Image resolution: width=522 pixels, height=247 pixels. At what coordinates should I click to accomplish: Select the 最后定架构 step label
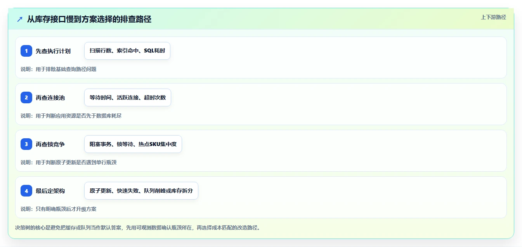50,191
